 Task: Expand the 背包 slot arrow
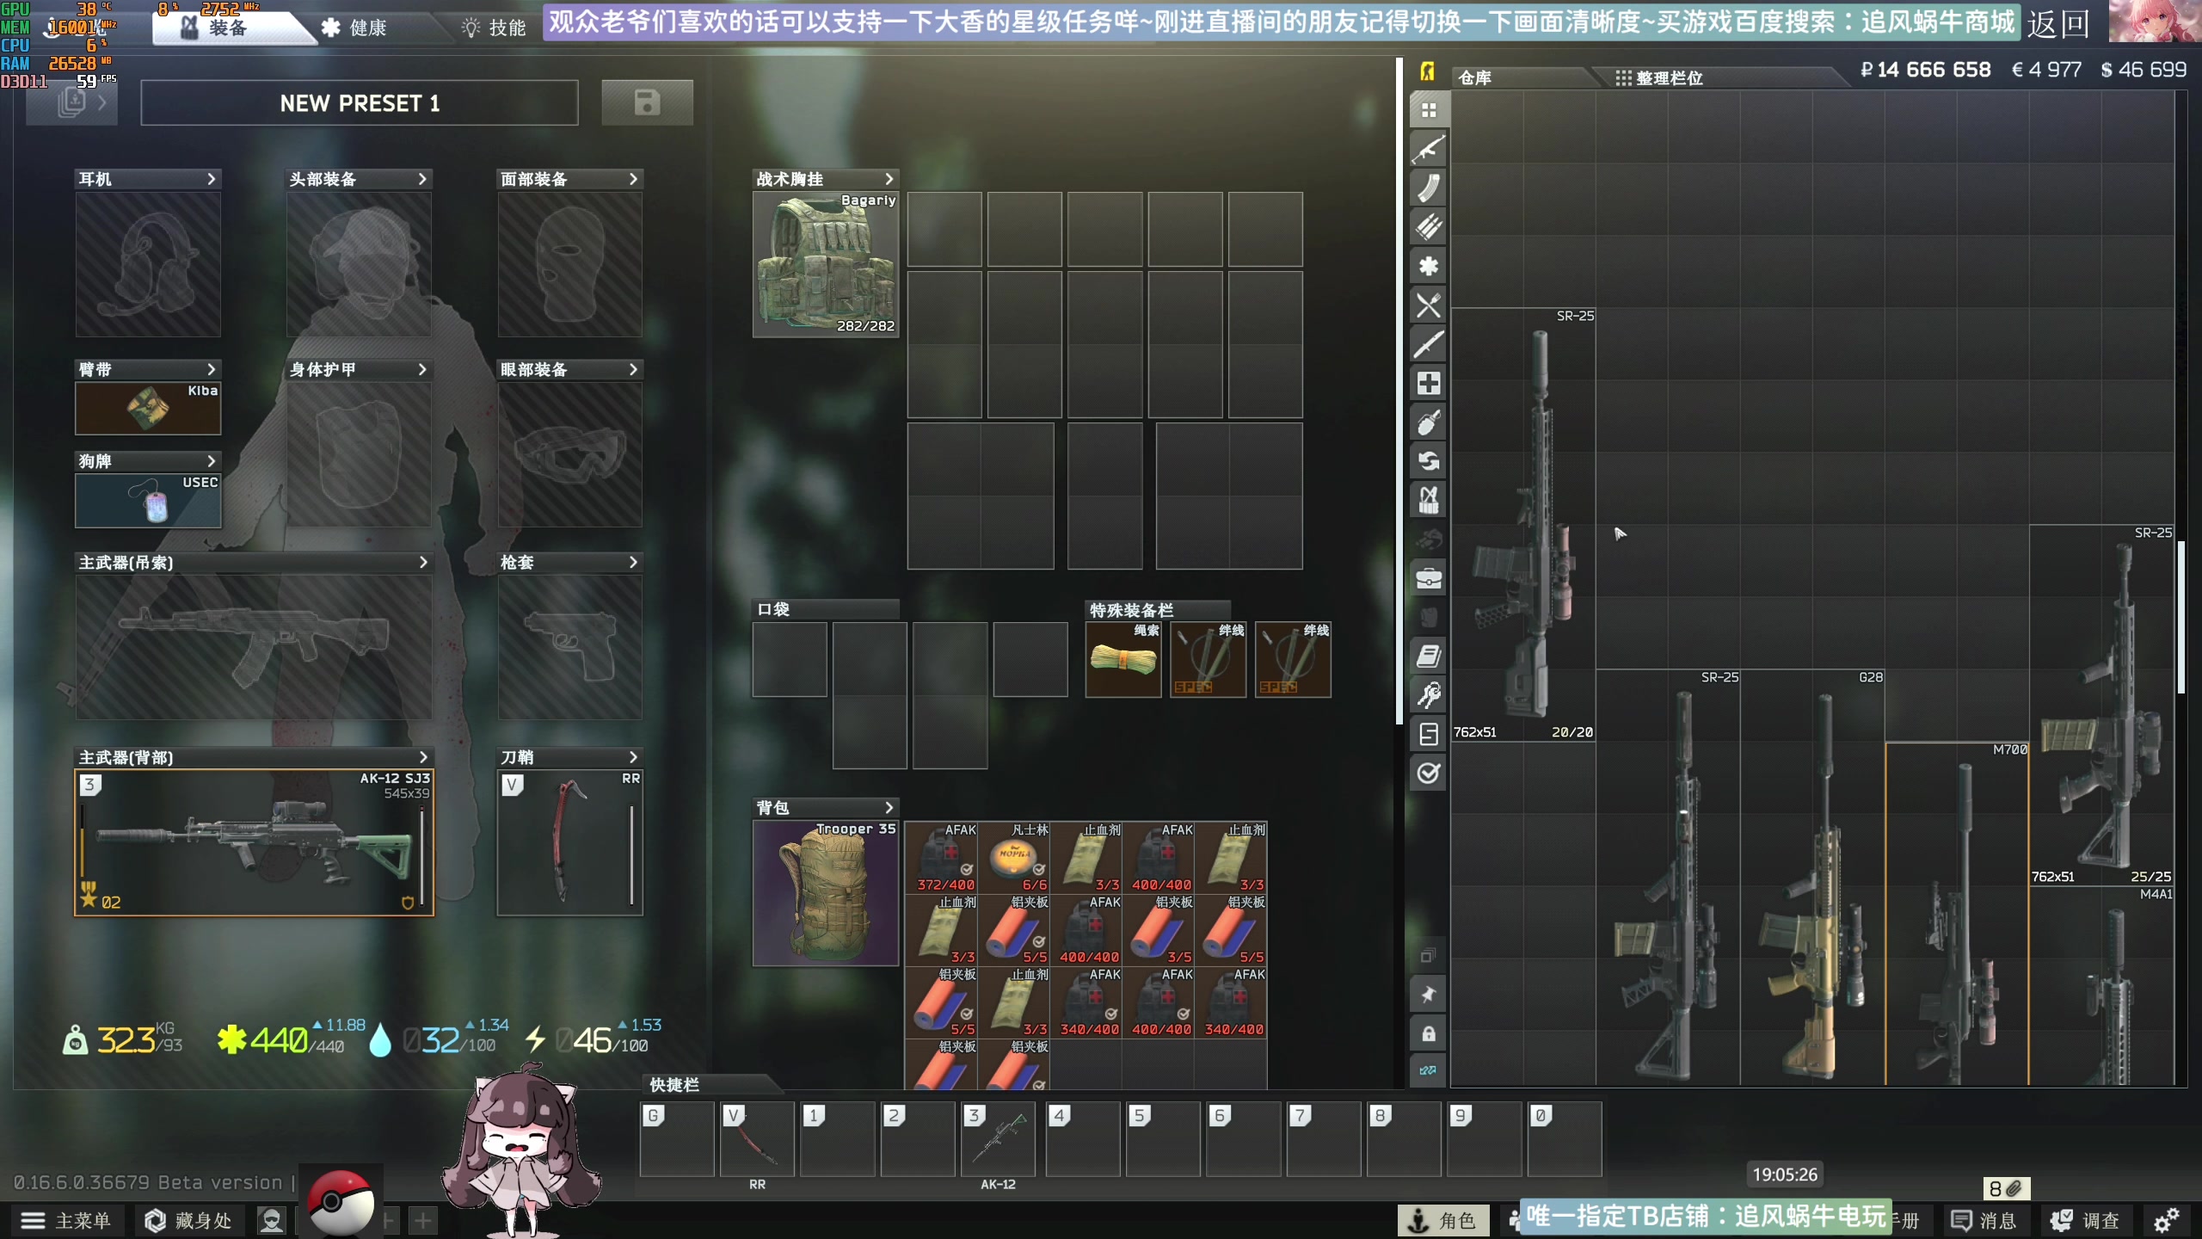tap(889, 807)
